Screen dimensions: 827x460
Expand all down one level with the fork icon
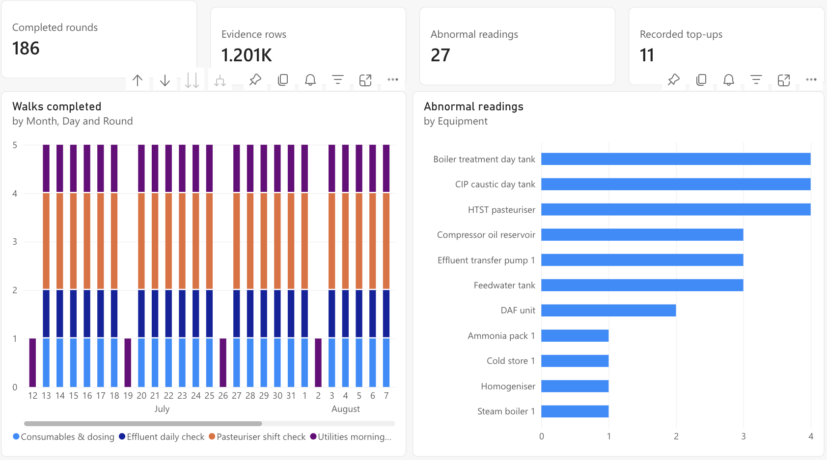point(220,80)
